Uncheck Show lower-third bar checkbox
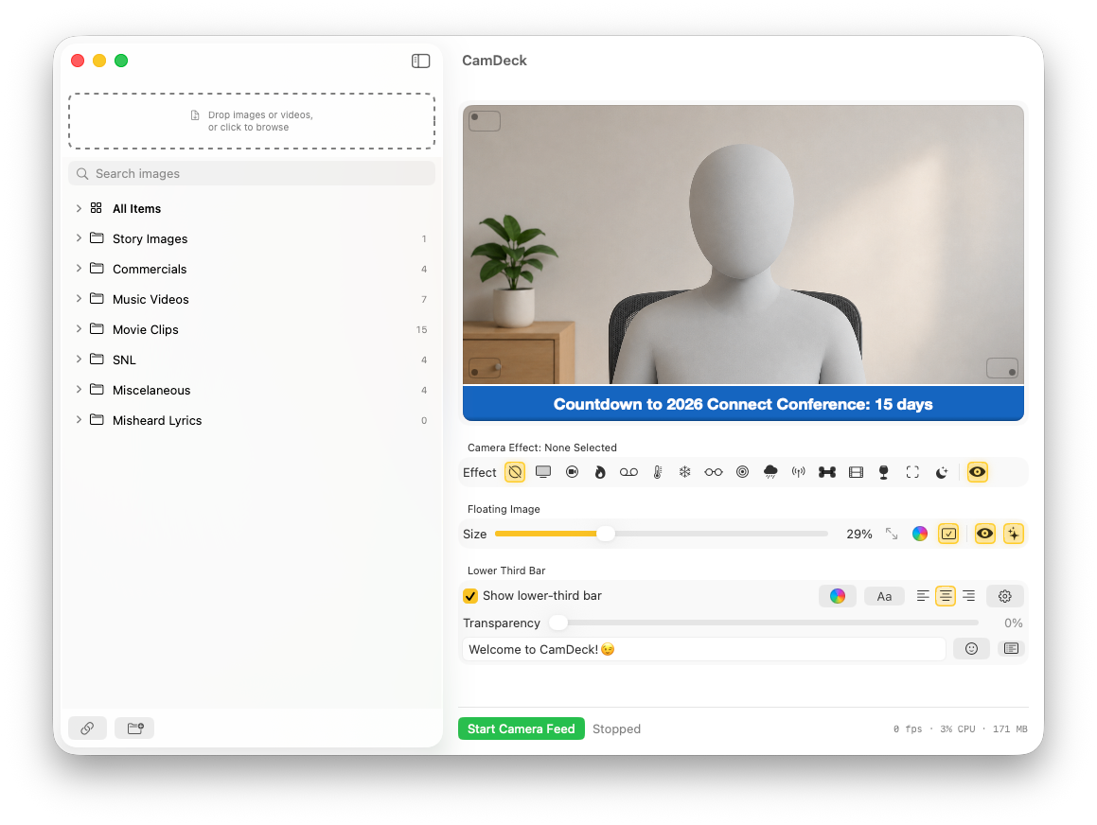 [x=470, y=596]
